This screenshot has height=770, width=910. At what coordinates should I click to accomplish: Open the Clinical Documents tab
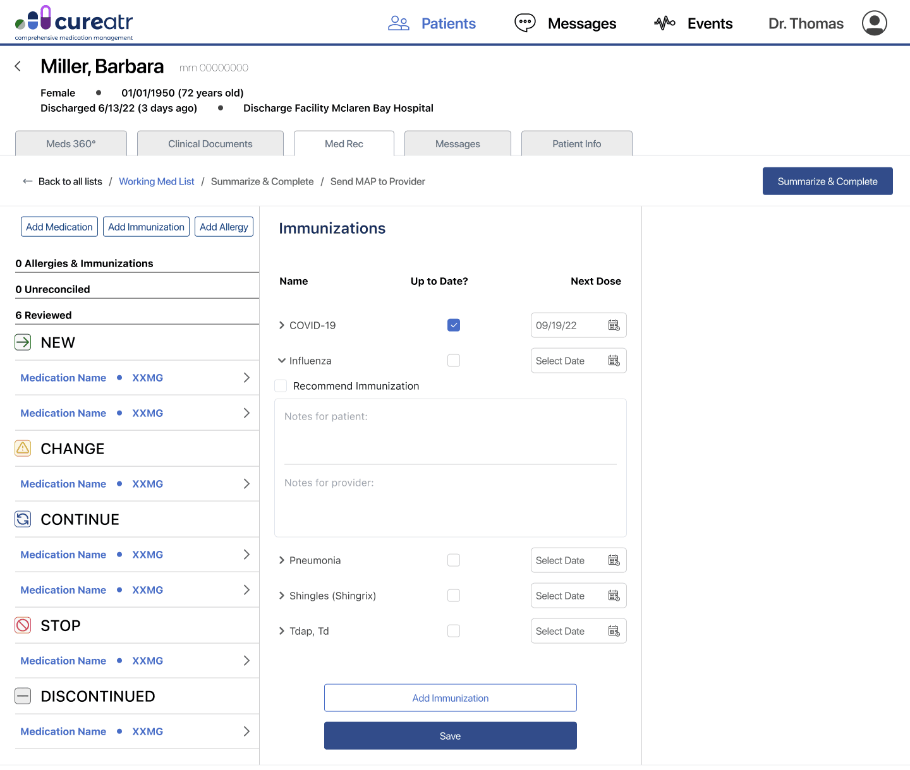210,143
